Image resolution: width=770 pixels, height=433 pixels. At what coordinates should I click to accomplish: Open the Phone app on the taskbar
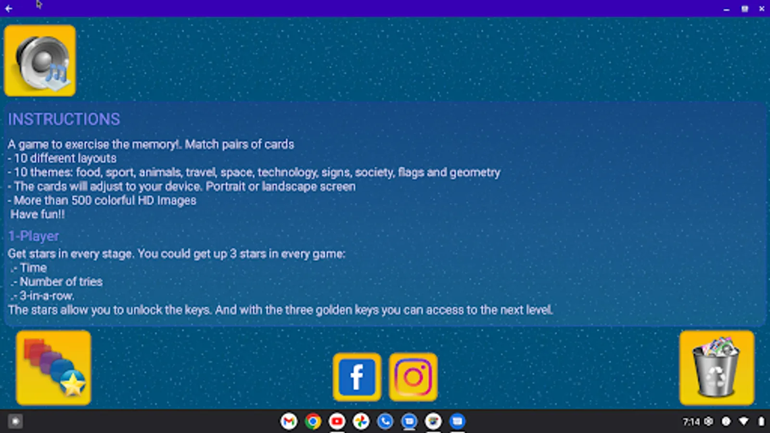(x=385, y=421)
